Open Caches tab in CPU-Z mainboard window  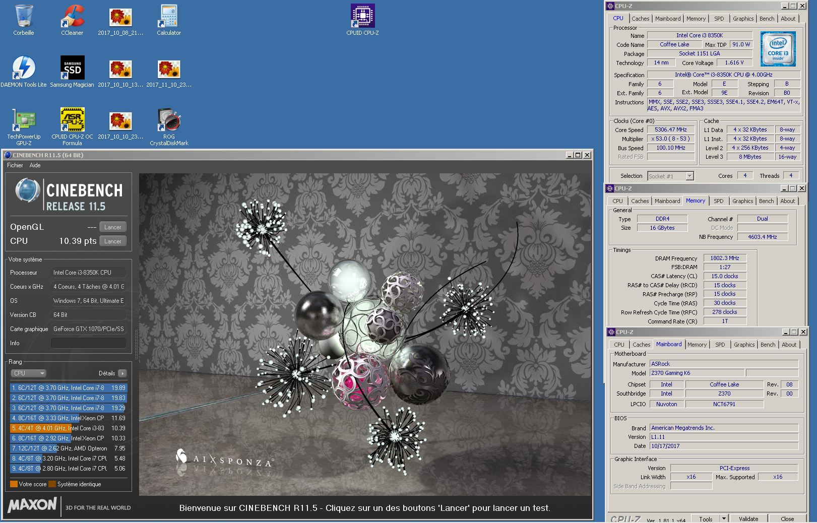coord(641,345)
